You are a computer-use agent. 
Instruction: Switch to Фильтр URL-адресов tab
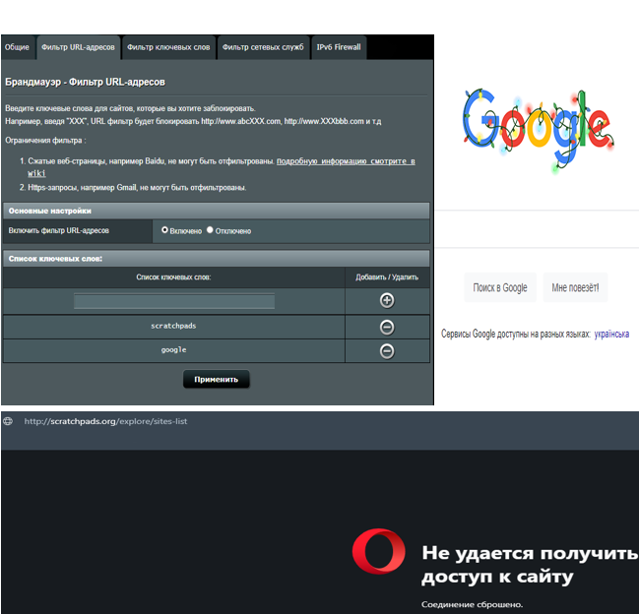(x=78, y=47)
